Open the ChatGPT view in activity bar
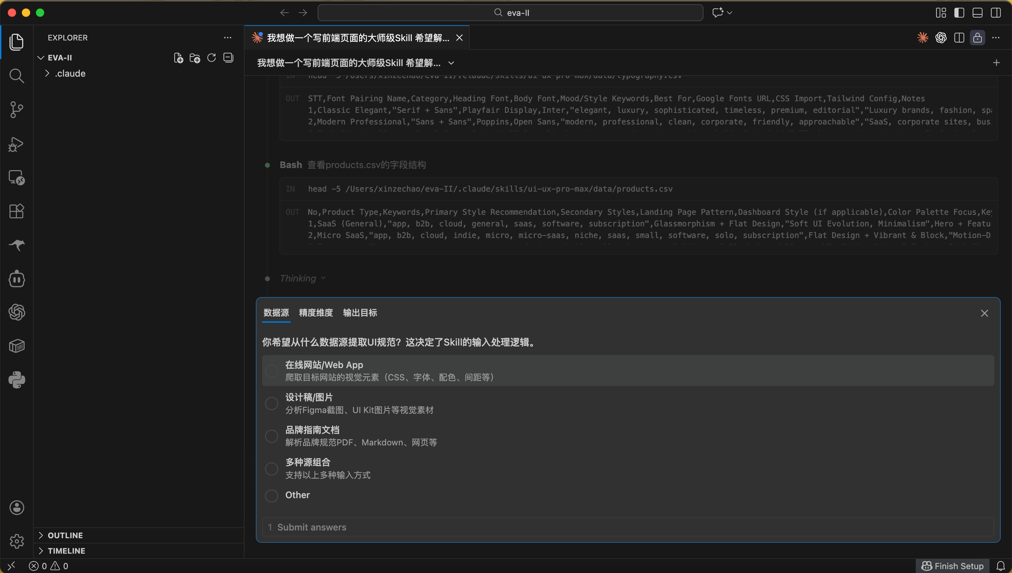The width and height of the screenshot is (1012, 573). pyautogui.click(x=17, y=313)
